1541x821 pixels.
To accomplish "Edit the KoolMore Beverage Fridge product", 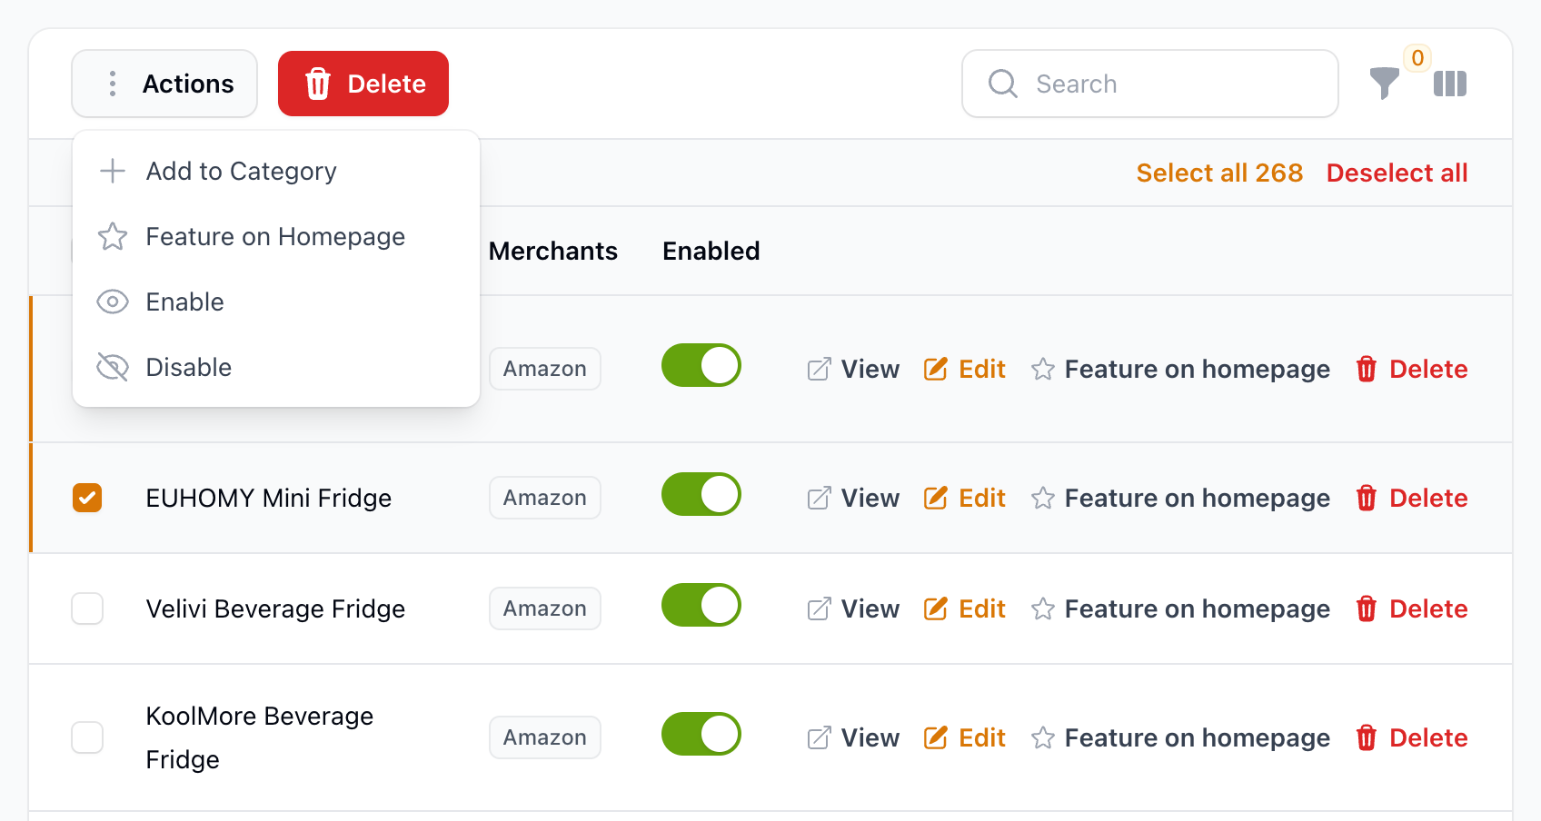I will (965, 737).
